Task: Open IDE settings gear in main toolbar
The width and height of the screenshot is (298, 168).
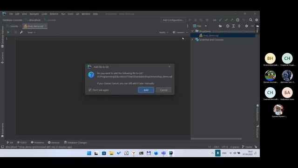Action: 257,20
